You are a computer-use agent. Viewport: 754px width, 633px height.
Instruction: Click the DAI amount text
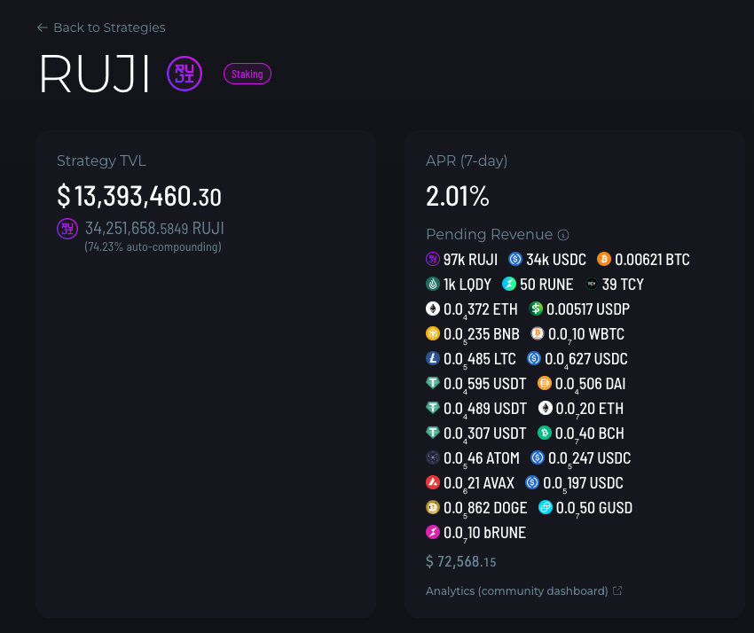pyautogui.click(x=590, y=385)
